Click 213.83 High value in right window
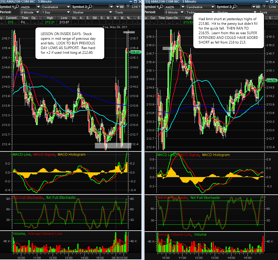 [x=188, y=22]
